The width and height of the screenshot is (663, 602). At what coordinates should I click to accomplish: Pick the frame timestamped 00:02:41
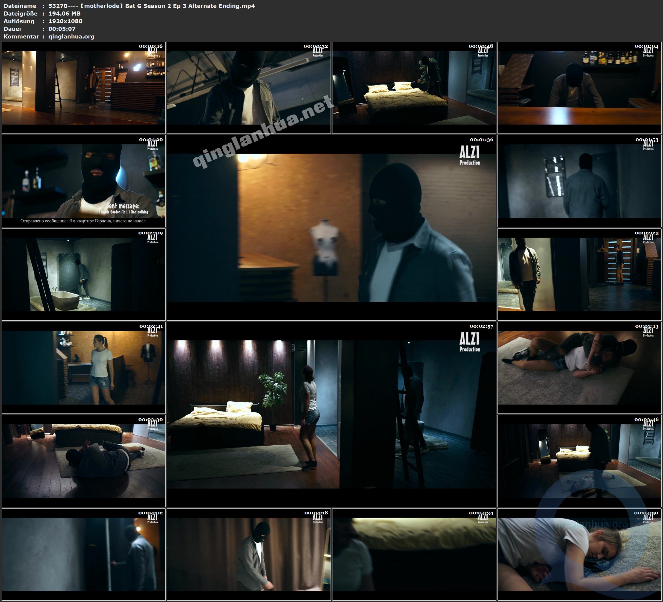(x=84, y=368)
